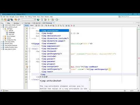Image resolution: width=140 pixels, height=105 pixels.
Task: Open the Profile Project dropdown arrow
Action: [x=59, y=20]
